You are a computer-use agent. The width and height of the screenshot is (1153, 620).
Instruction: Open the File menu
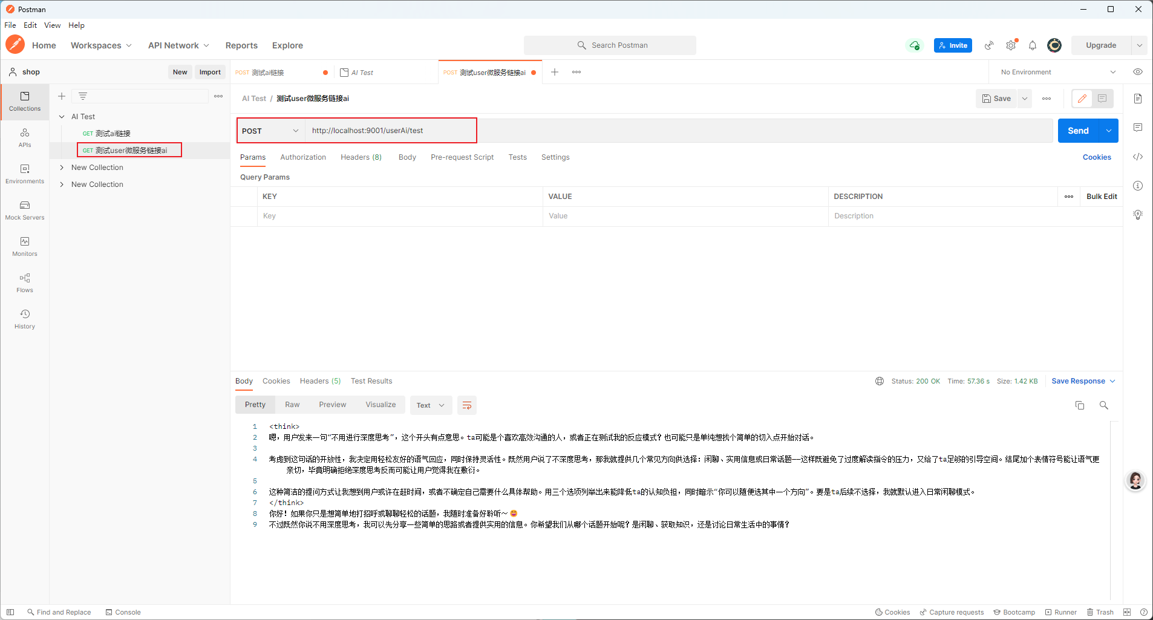point(10,25)
